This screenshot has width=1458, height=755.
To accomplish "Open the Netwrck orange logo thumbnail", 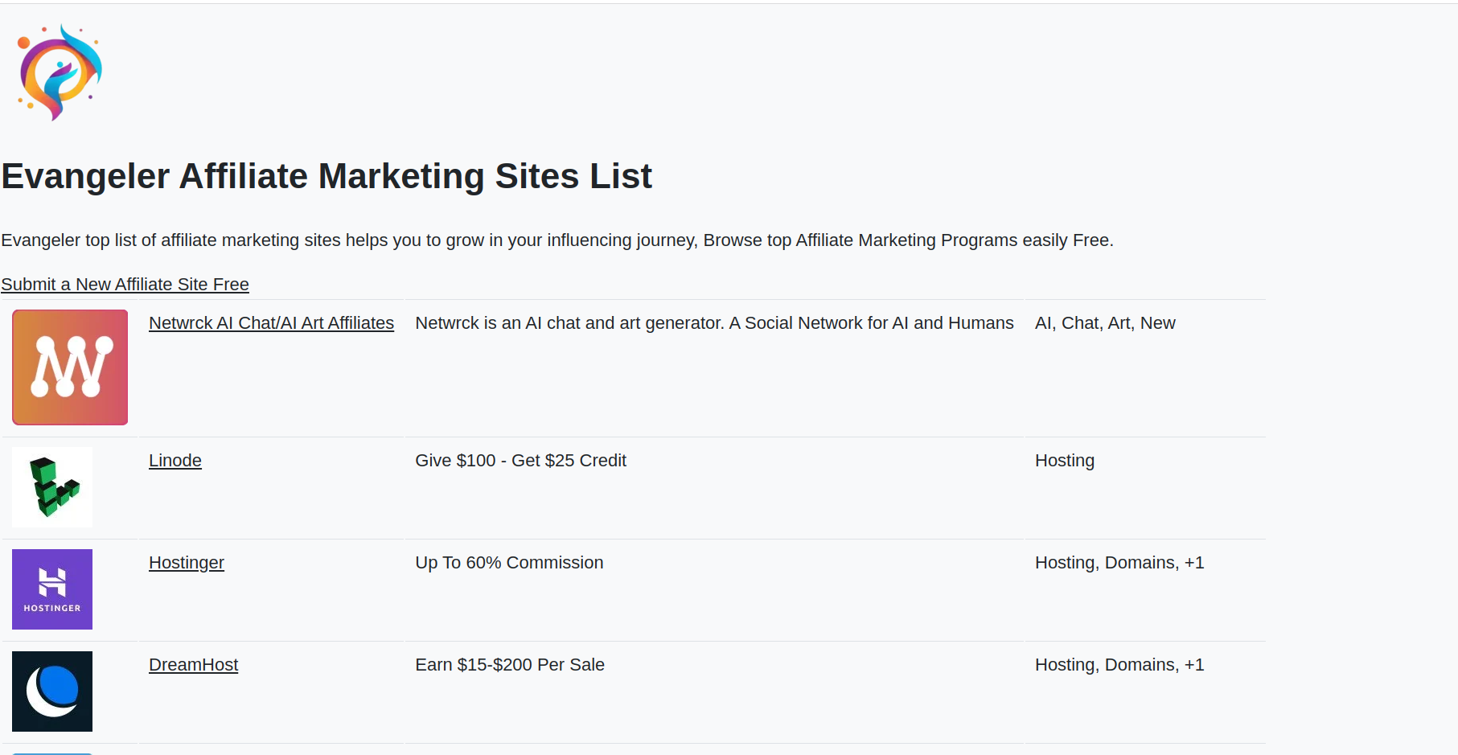I will pyautogui.click(x=70, y=367).
